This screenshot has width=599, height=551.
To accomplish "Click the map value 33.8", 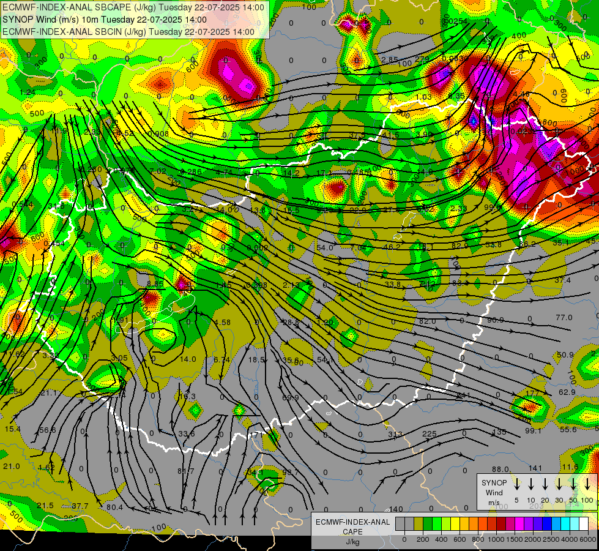I will pyautogui.click(x=393, y=284).
